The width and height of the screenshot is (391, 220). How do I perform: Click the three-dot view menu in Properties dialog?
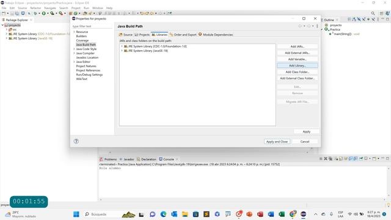[317, 26]
